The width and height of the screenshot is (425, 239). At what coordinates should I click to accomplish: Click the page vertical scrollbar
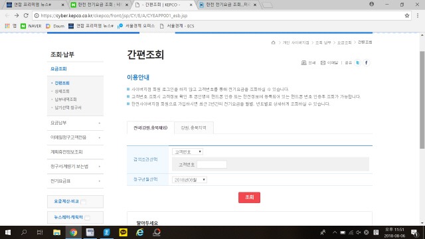coord(422,100)
